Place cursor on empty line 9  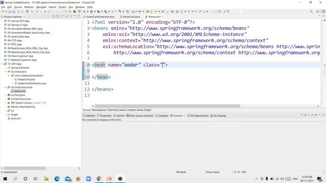(x=206, y=71)
